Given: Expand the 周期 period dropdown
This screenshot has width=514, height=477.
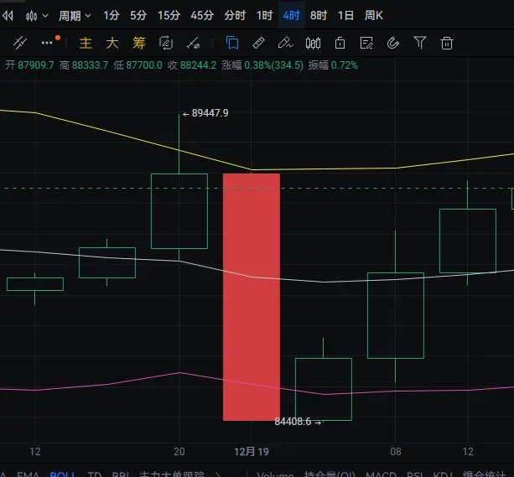Looking at the screenshot, I should 75,15.
